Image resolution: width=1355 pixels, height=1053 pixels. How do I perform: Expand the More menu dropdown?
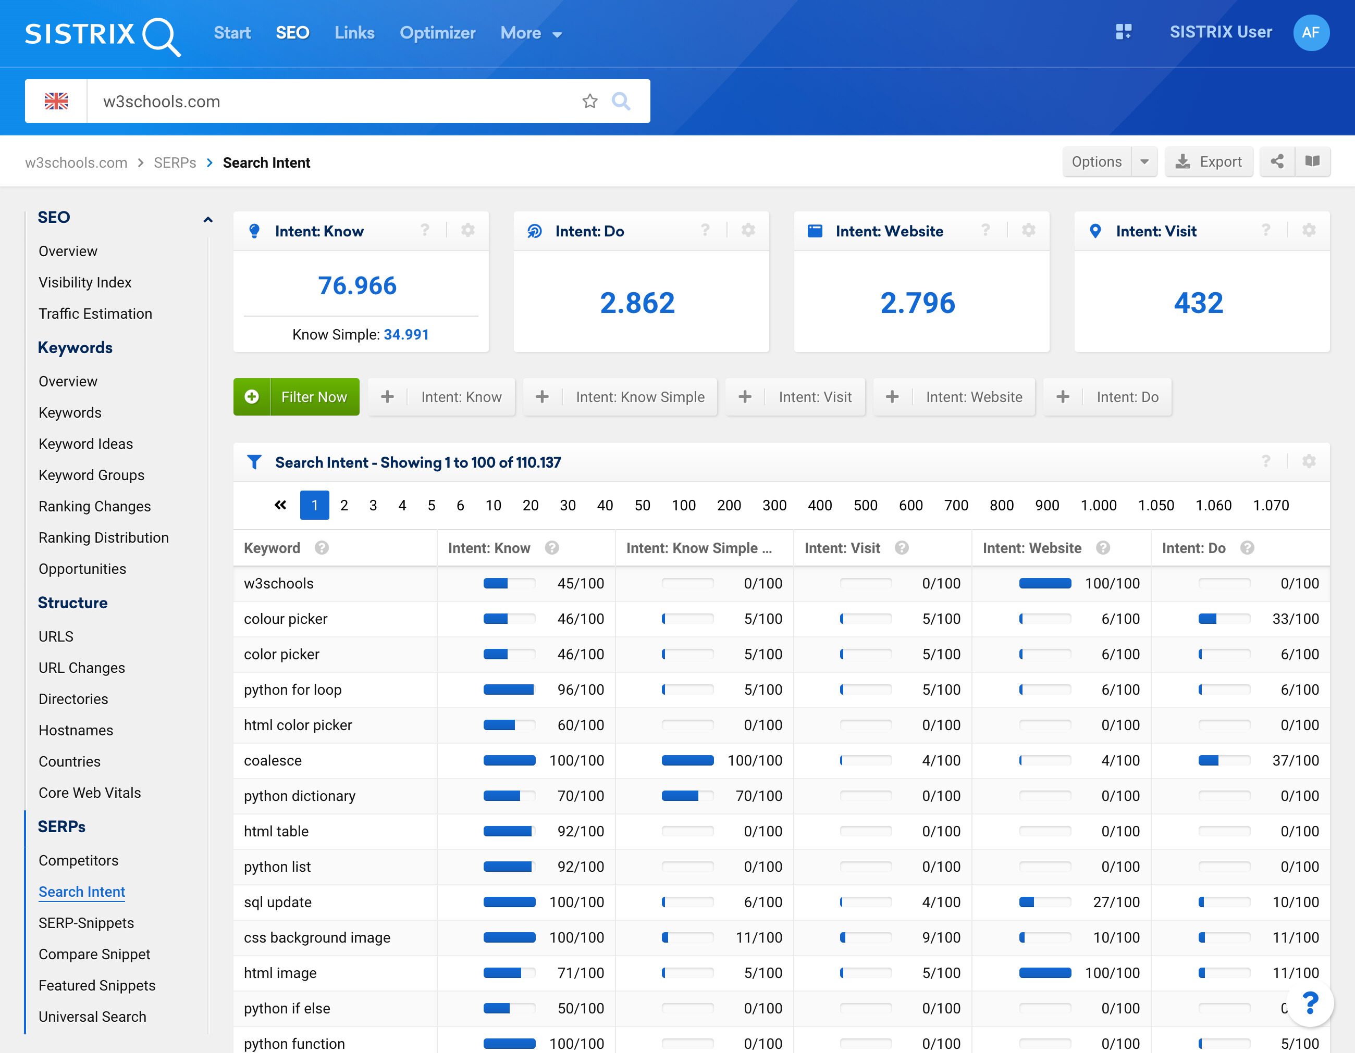532,33
